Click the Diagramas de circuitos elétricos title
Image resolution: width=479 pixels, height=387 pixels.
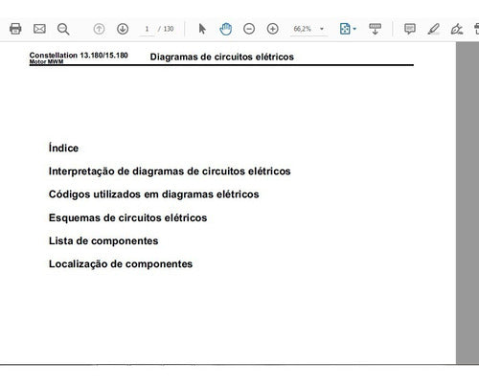[222, 57]
